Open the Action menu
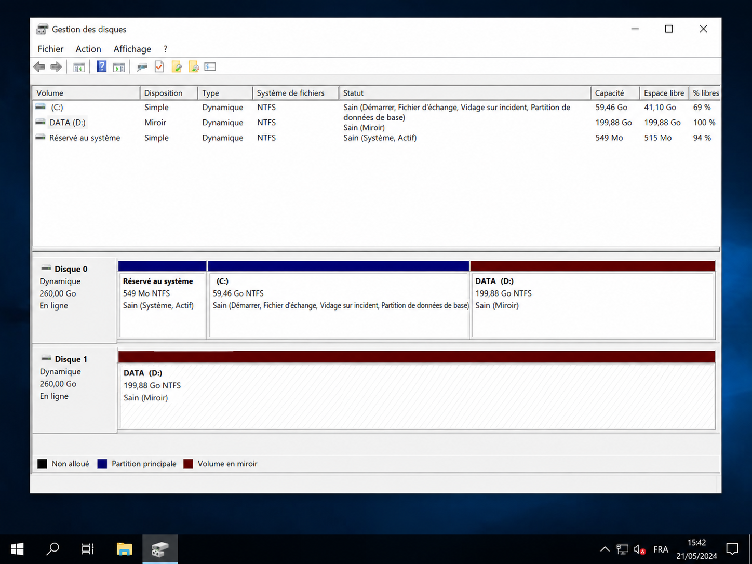 (88, 49)
